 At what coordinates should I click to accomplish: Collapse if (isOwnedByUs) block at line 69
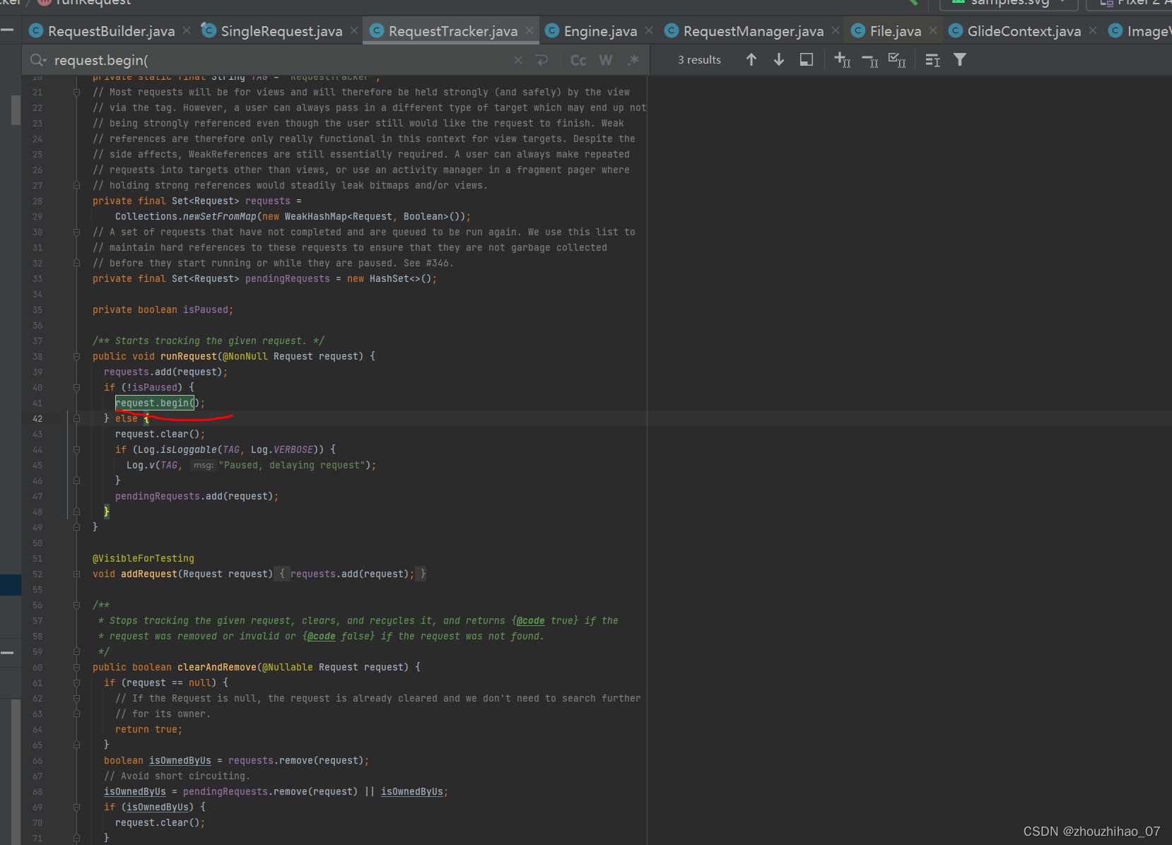[76, 808]
